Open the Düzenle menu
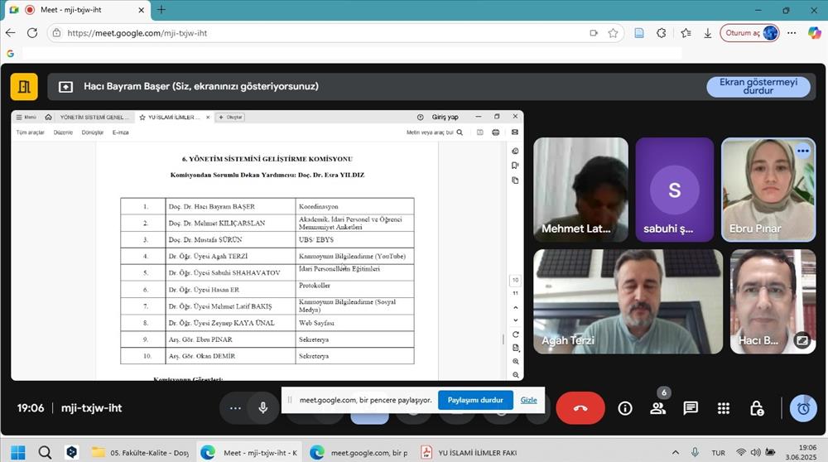Screen dimensions: 828x462 (63, 132)
